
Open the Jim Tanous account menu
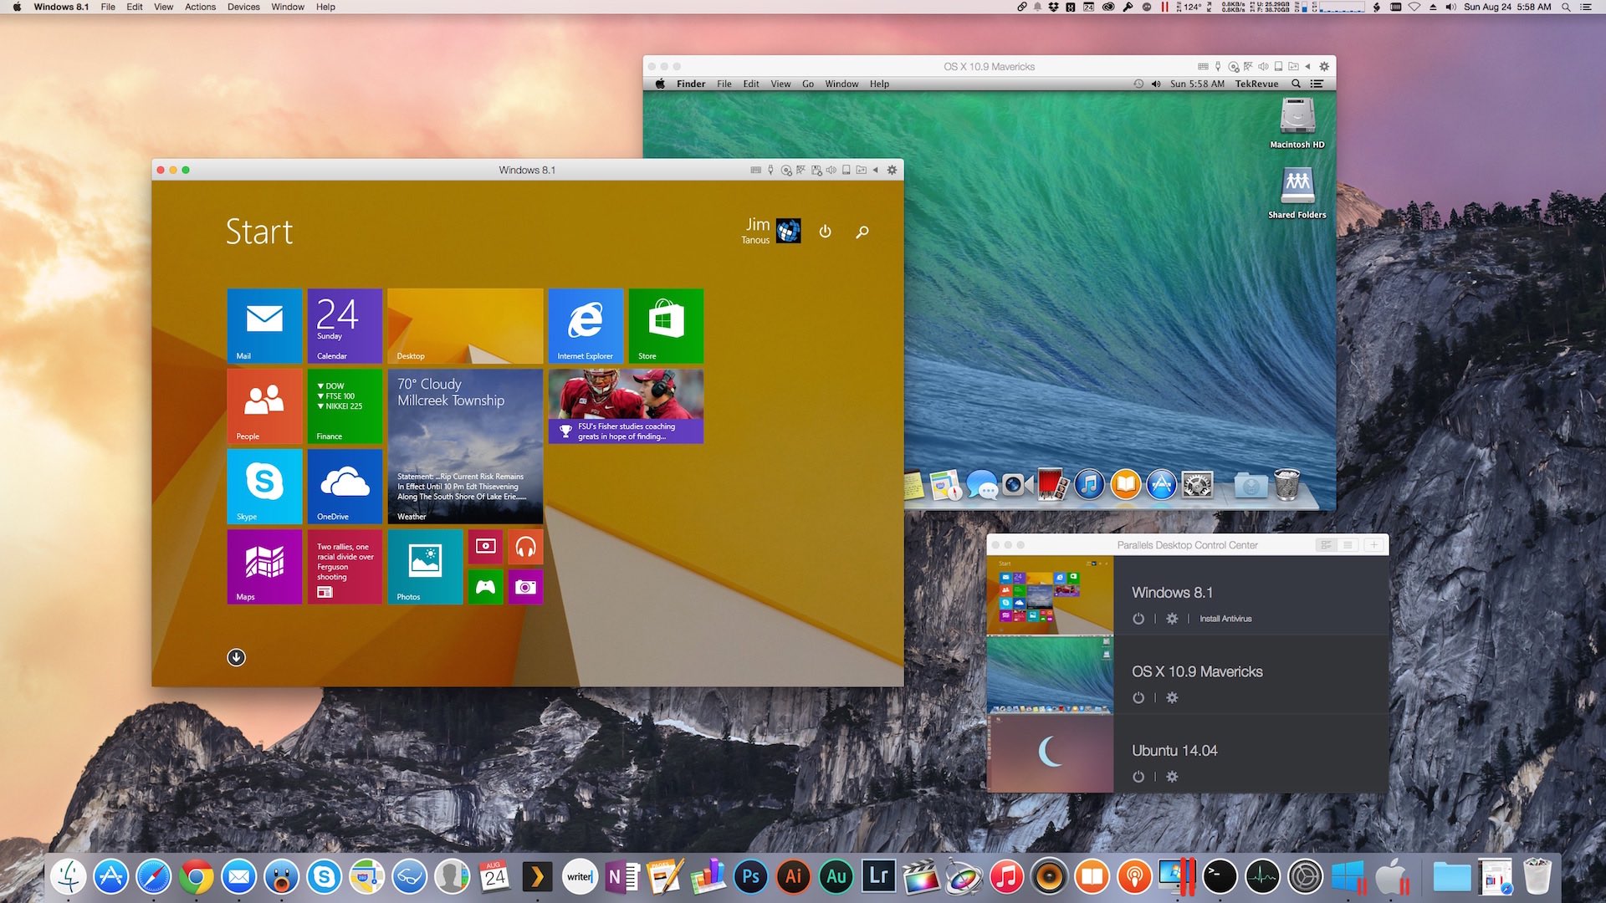770,231
